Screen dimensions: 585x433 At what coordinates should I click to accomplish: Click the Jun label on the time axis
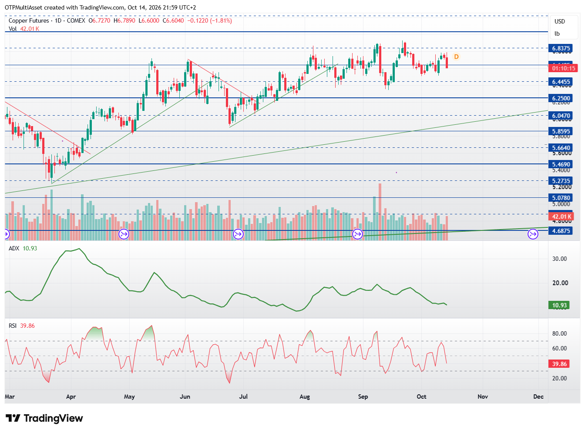[x=185, y=396]
